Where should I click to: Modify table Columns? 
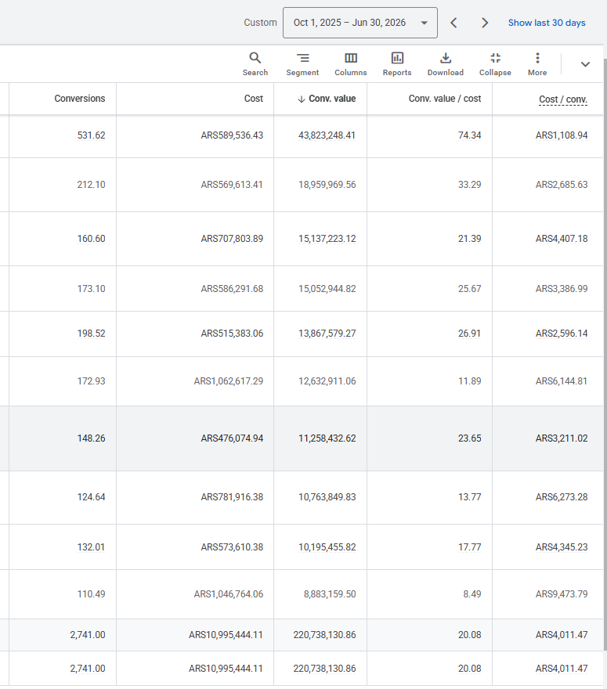[350, 64]
